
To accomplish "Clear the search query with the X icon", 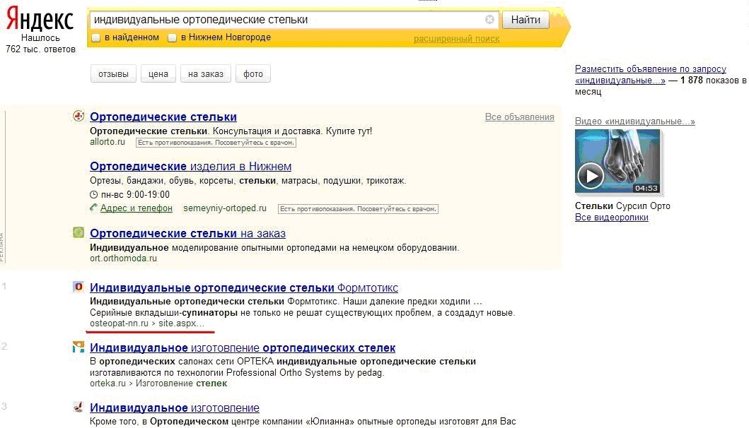I will click(489, 20).
